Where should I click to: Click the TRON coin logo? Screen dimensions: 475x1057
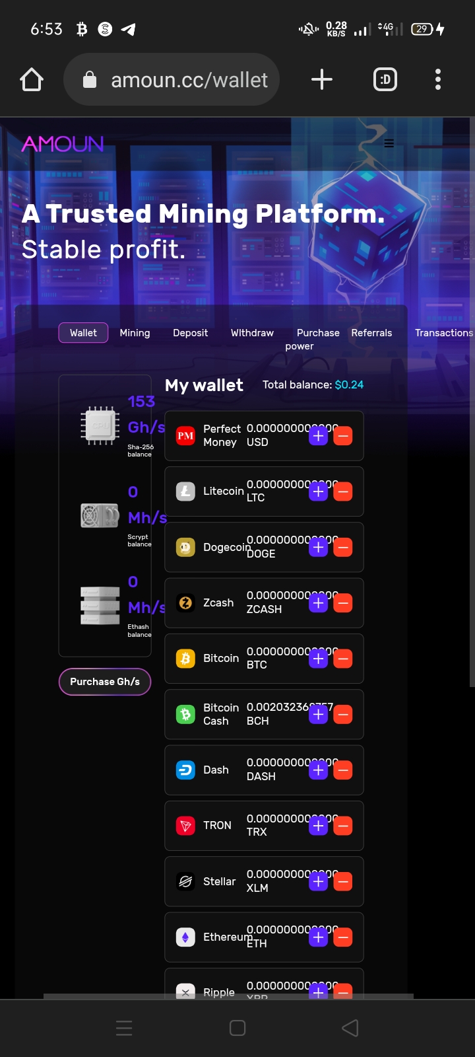[185, 826]
